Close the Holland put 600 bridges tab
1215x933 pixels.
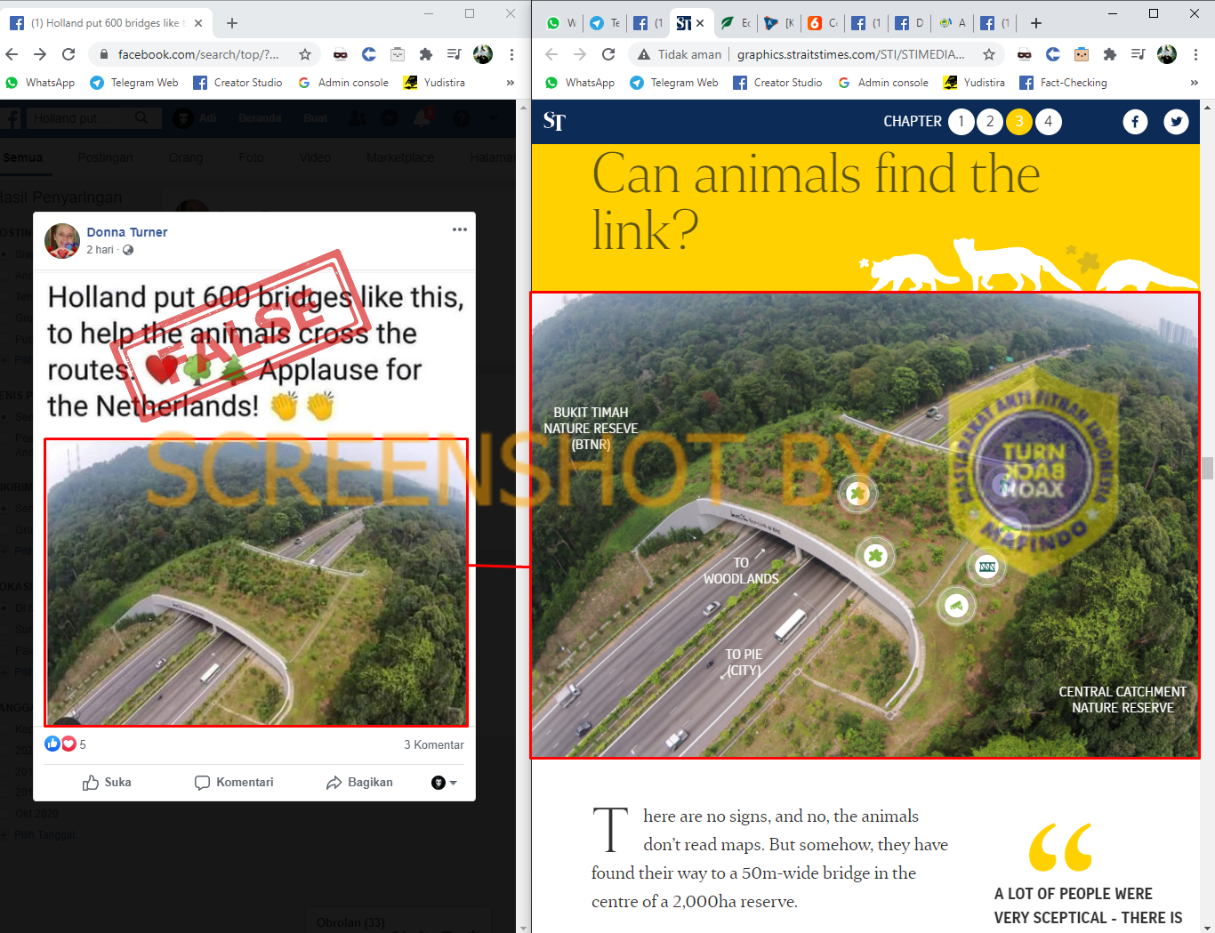coord(198,23)
